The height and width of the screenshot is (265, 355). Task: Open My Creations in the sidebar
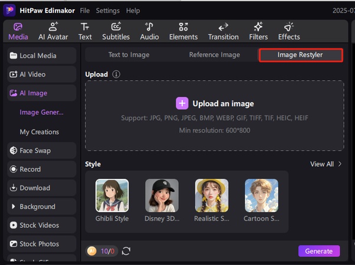pos(39,132)
